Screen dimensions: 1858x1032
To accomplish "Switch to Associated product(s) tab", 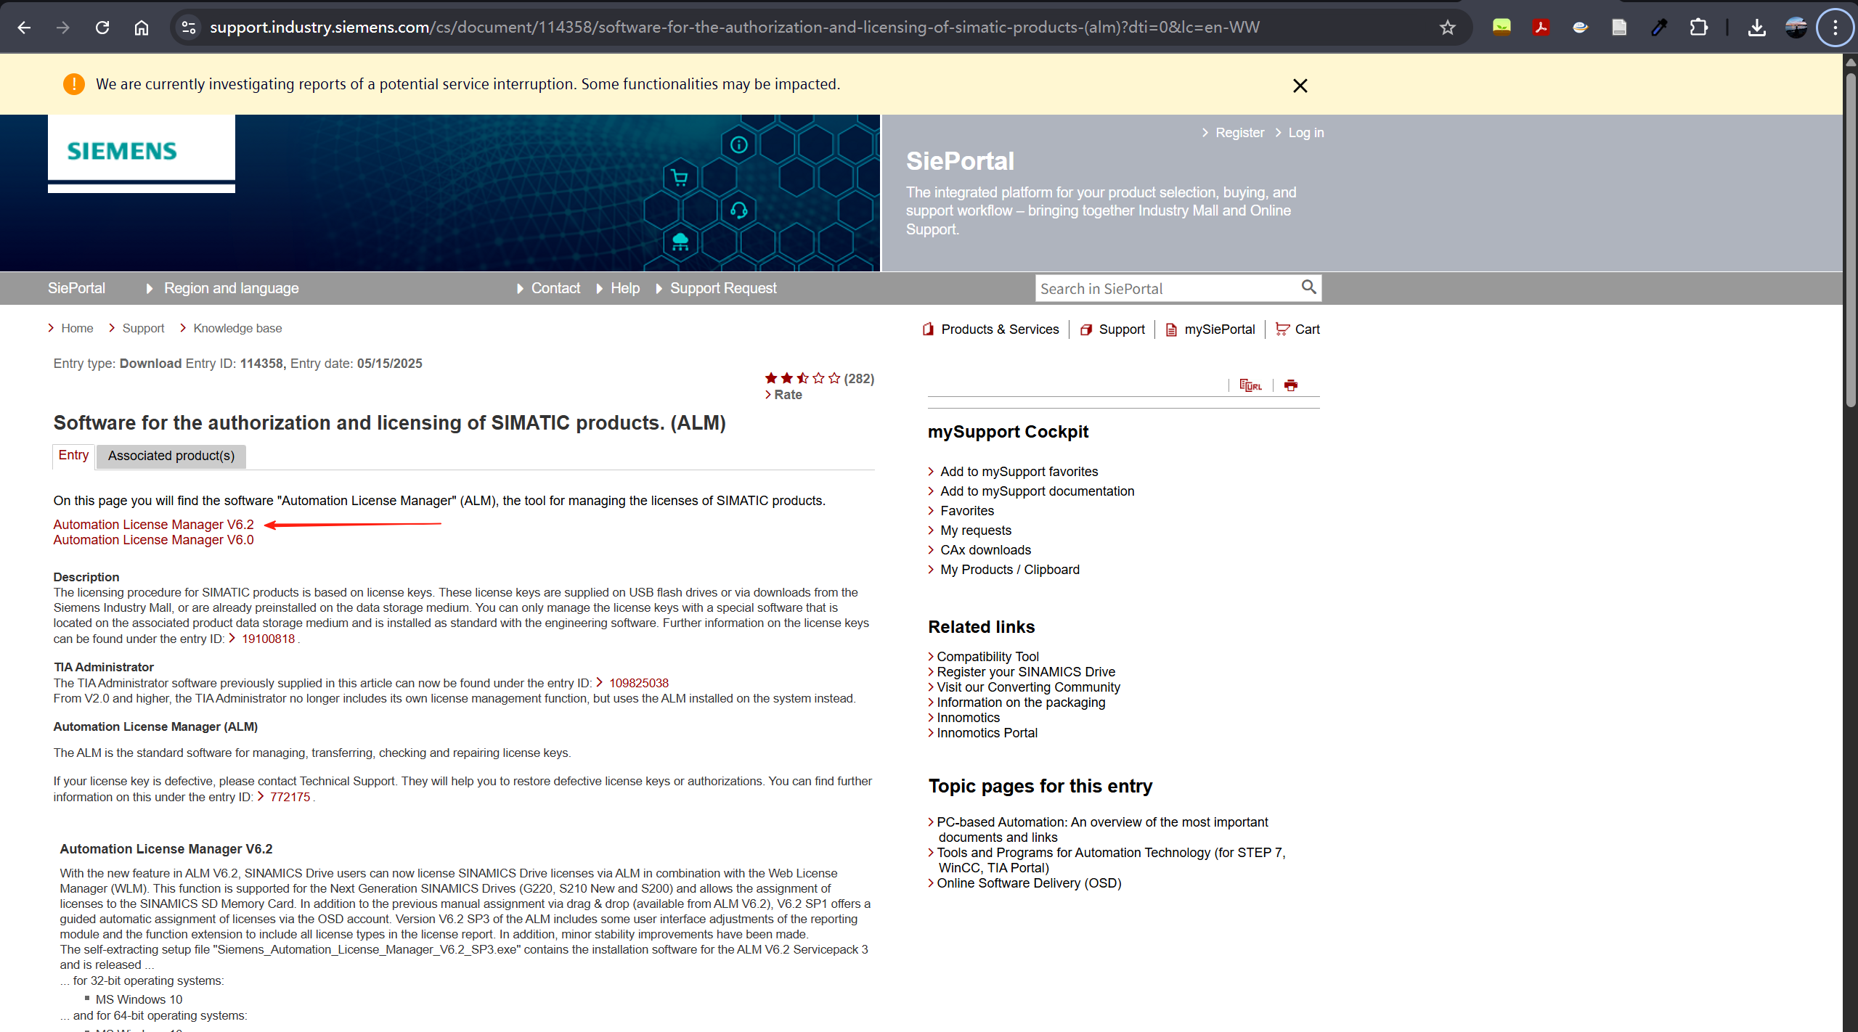I will [x=171, y=456].
